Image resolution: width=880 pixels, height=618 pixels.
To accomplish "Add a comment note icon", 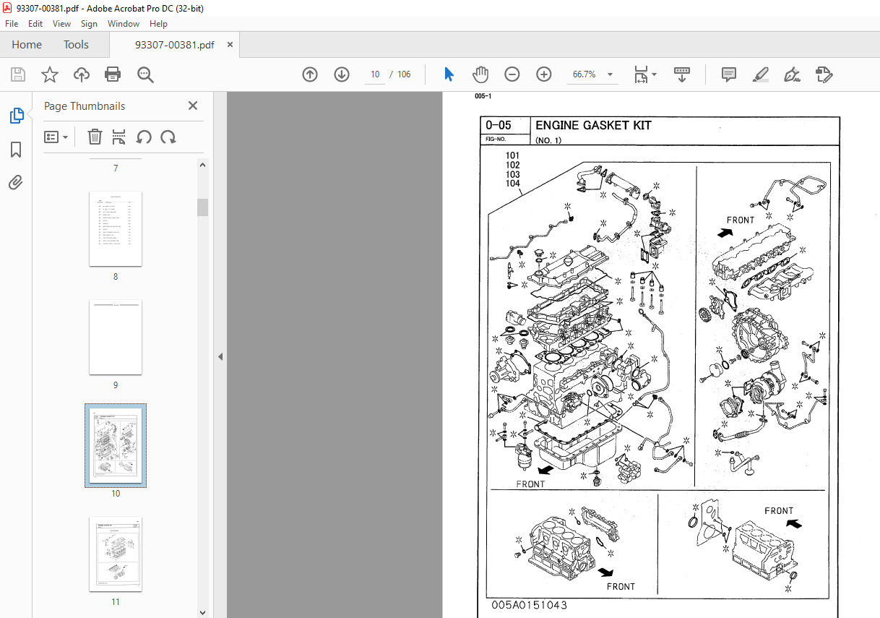I will coord(729,74).
